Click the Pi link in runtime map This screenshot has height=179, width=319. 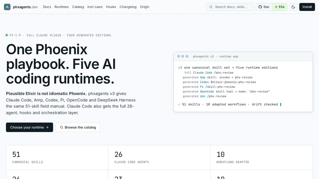point(202,87)
